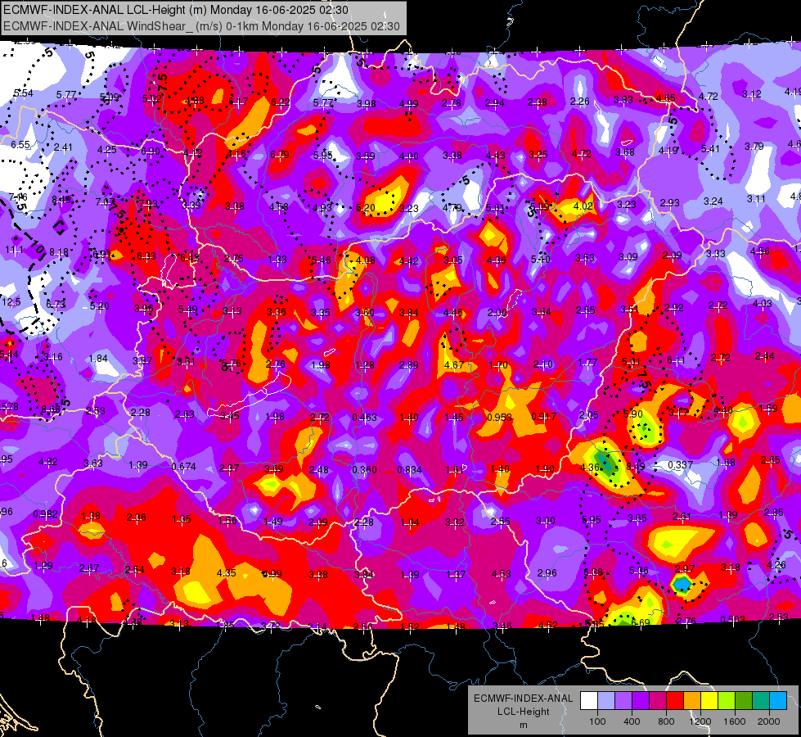
Task: Click the wind shear value 5.54
Action: [x=23, y=93]
